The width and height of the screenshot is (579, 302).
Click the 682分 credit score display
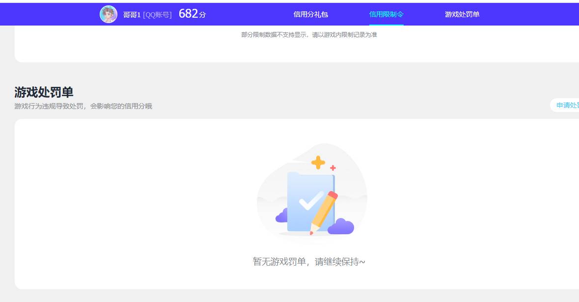[x=192, y=14]
